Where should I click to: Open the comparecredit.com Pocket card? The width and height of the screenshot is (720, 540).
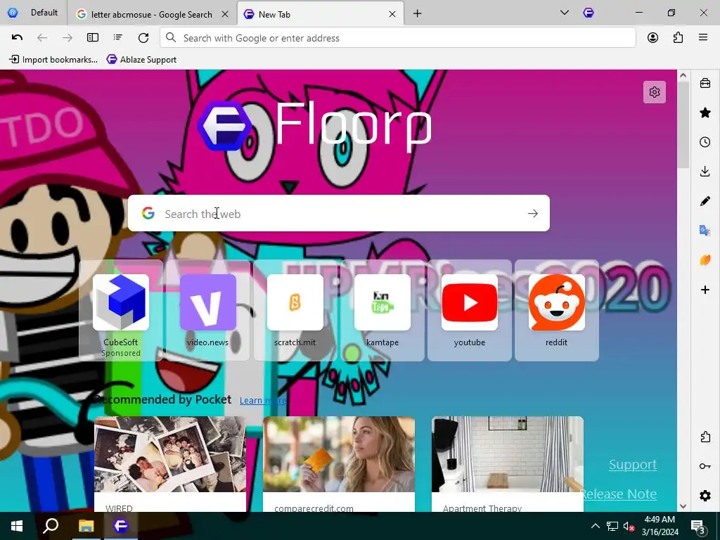tap(339, 464)
